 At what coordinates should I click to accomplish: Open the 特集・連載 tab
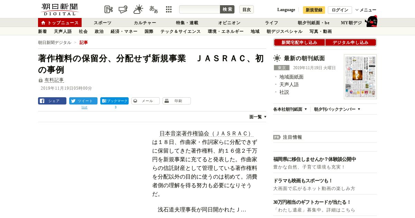click(x=187, y=23)
